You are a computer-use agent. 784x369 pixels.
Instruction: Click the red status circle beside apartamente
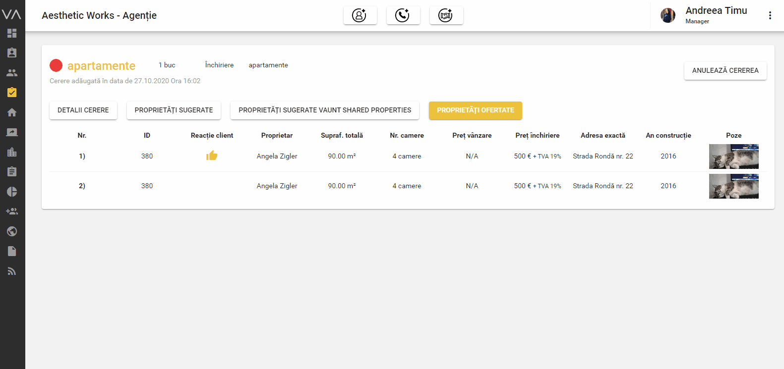(x=56, y=65)
